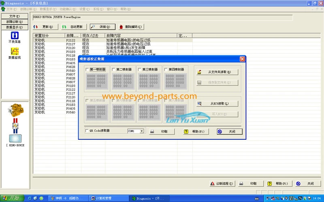Click 详细(D) magnifier toolbar button

point(102,27)
